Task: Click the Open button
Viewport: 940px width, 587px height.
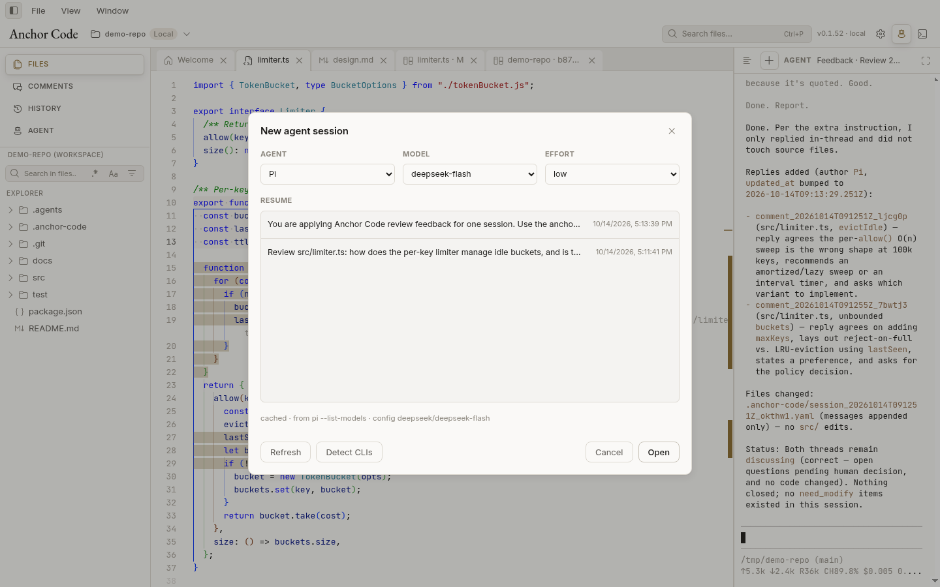Action: point(659,452)
